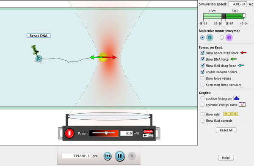Check Keep trap force constant

point(202,85)
